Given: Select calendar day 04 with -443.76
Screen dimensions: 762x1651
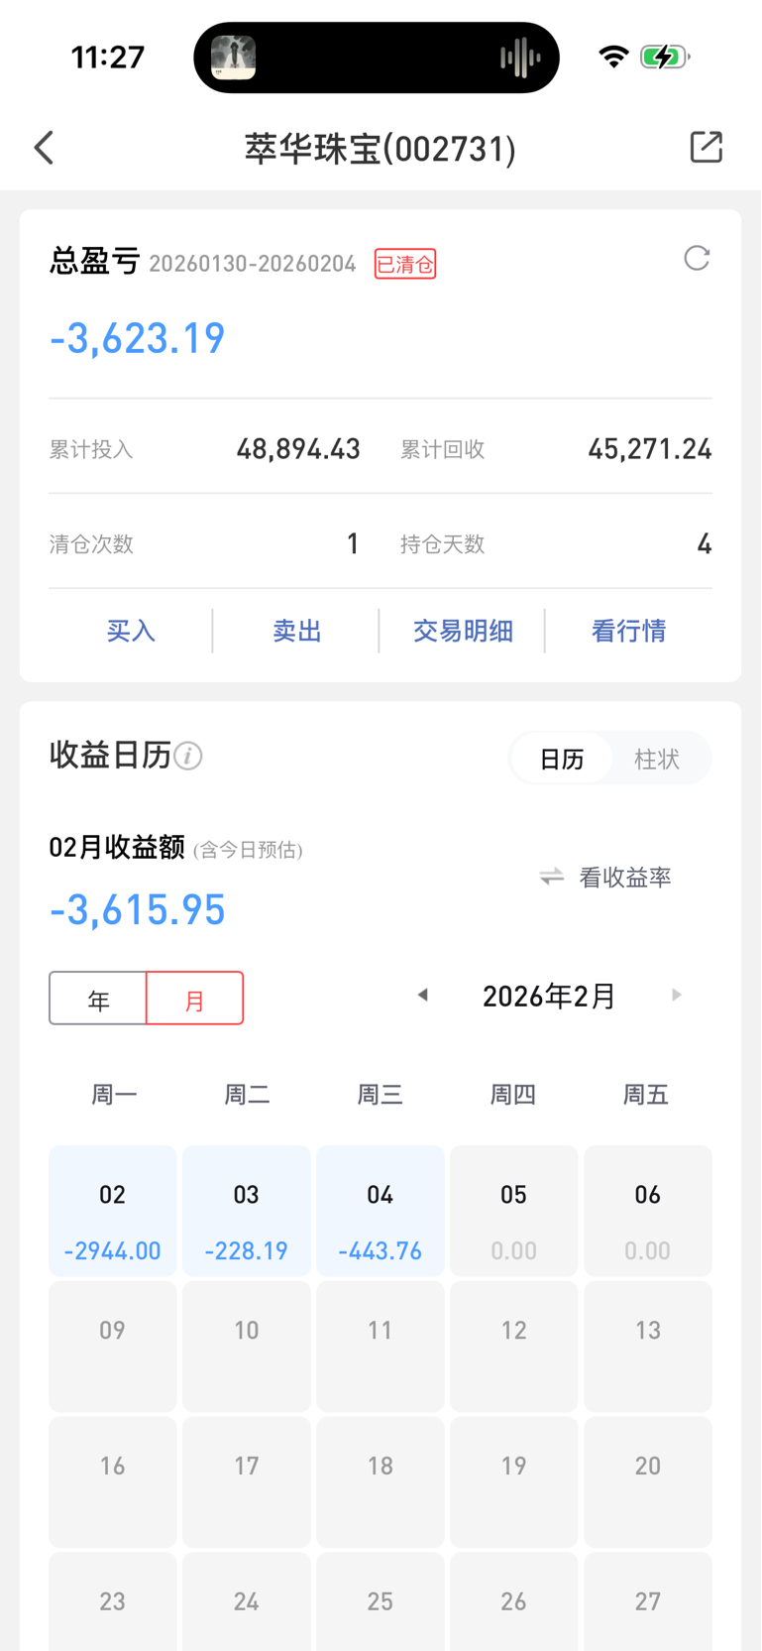Looking at the screenshot, I should (381, 1211).
